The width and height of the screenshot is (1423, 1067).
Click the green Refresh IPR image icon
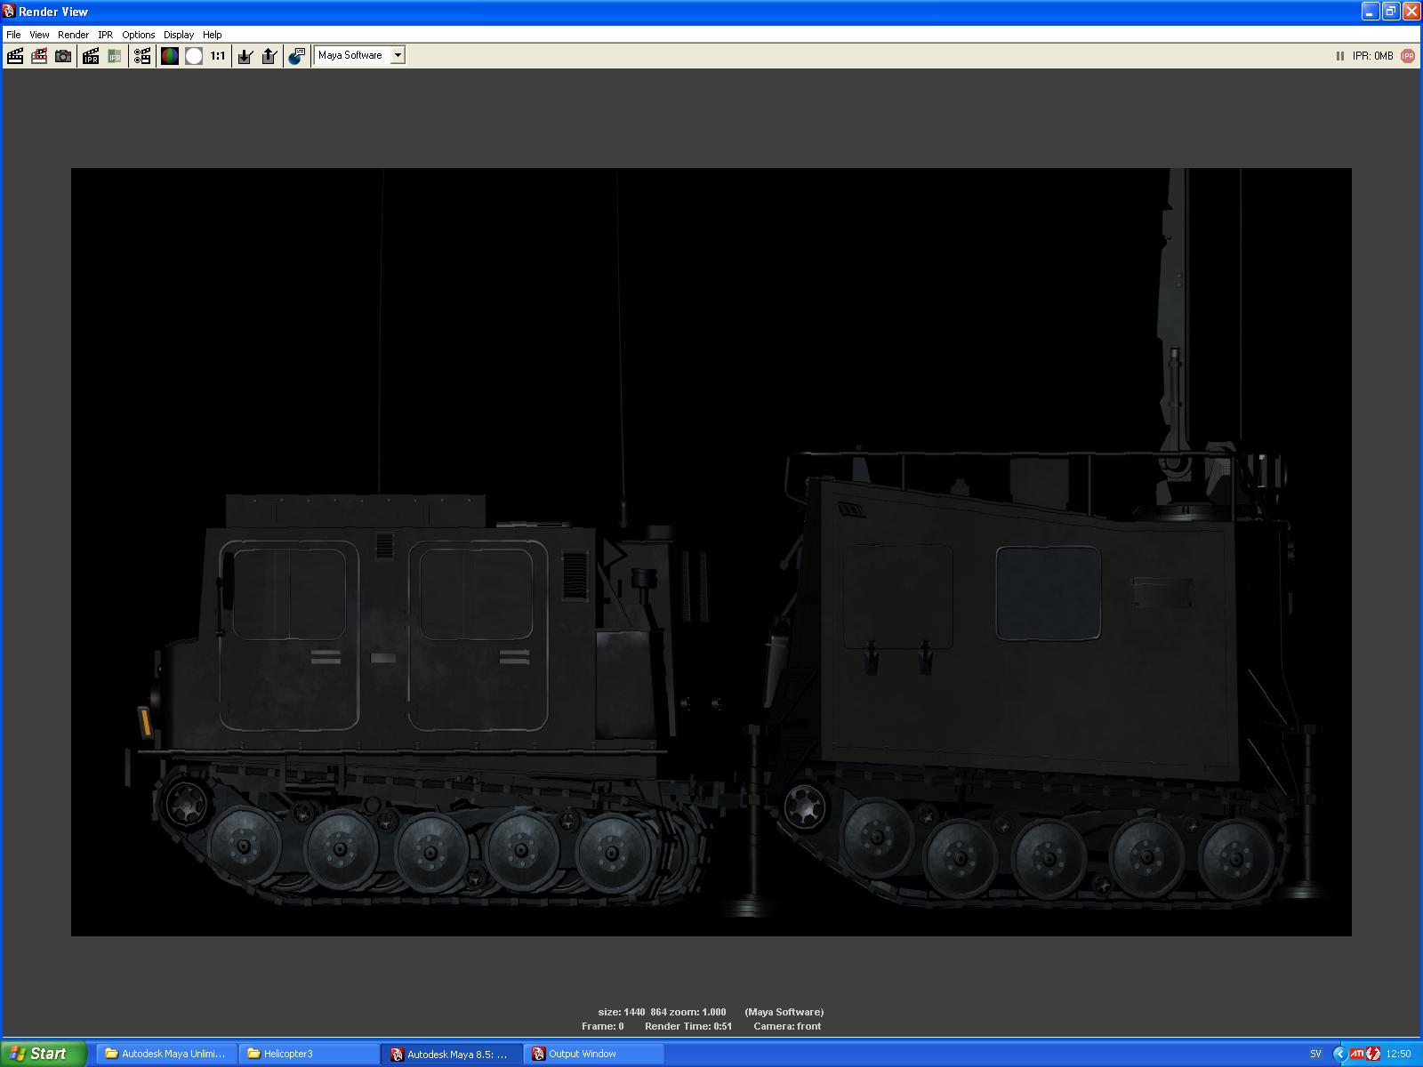[115, 56]
